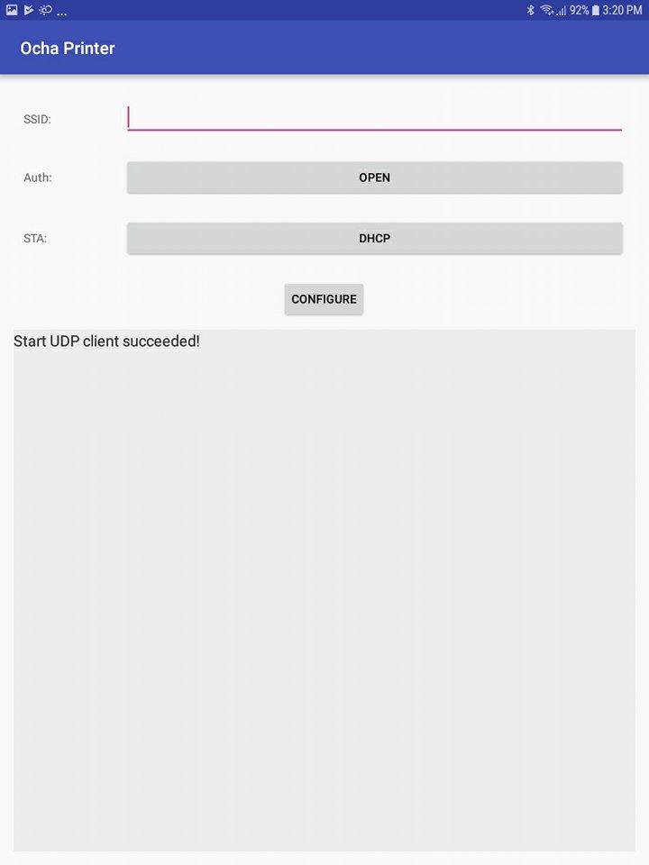The width and height of the screenshot is (649, 865).
Task: Tap the Wi-Fi status icon
Action: 546,10
